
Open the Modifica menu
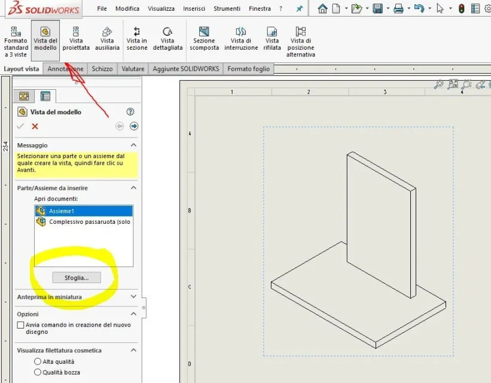tap(127, 9)
